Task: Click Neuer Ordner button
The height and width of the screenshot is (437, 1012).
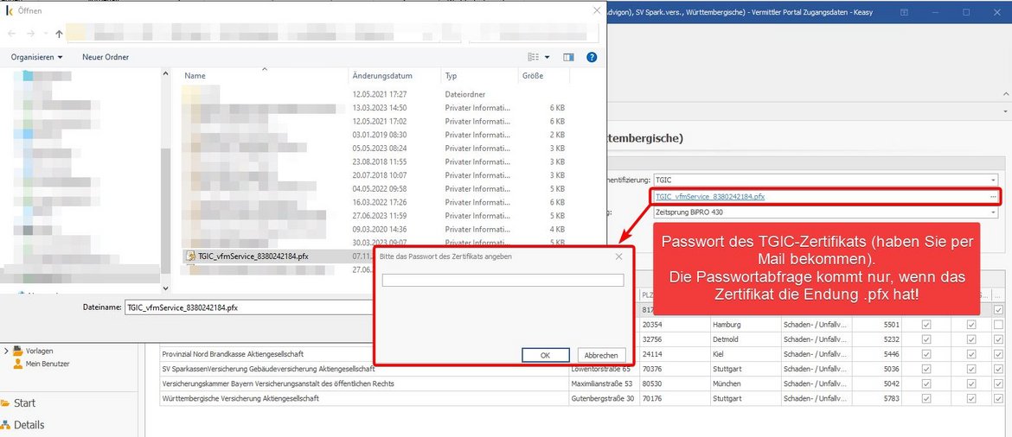Action: point(106,57)
